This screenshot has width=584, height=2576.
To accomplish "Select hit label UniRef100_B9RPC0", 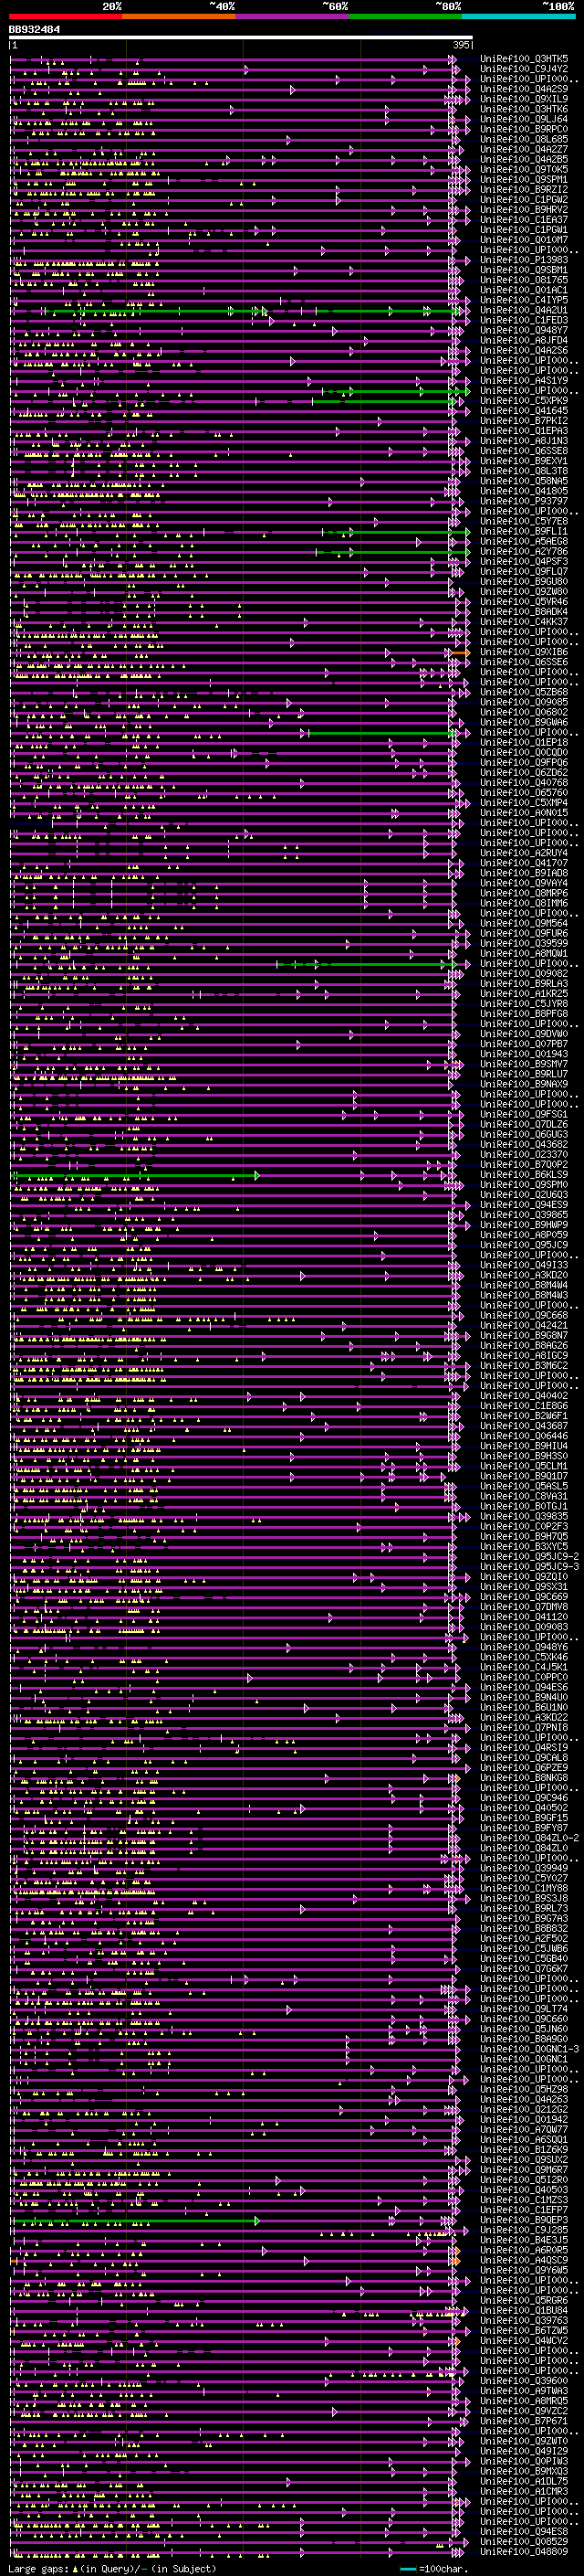I will point(524,129).
